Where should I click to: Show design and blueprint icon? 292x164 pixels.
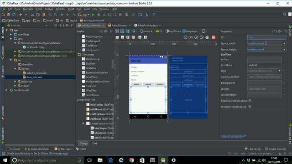[128, 31]
